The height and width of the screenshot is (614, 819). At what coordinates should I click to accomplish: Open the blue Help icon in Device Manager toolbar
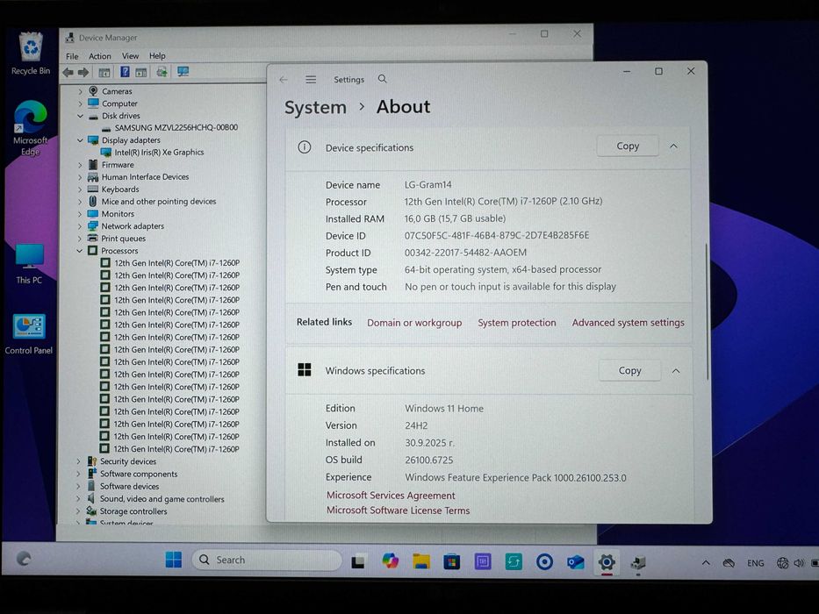click(125, 72)
